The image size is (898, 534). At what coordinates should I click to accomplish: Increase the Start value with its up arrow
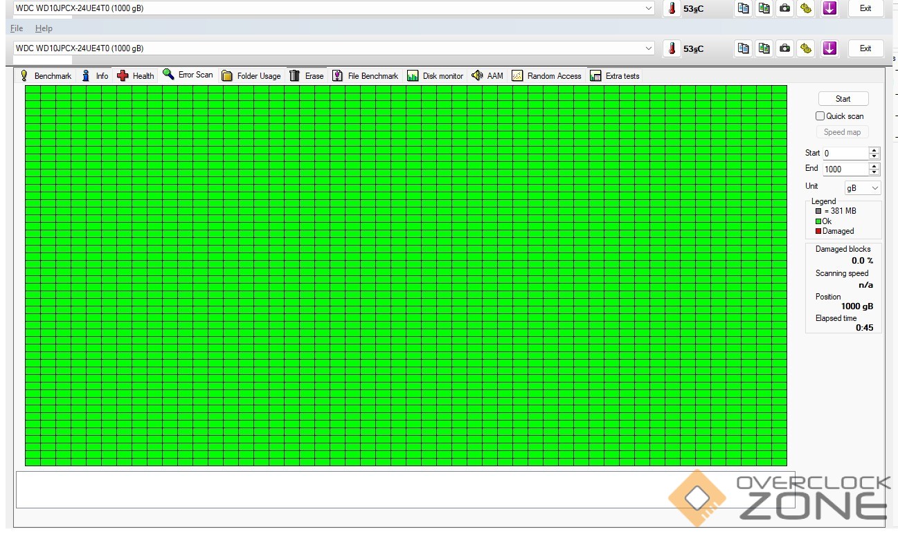874,150
